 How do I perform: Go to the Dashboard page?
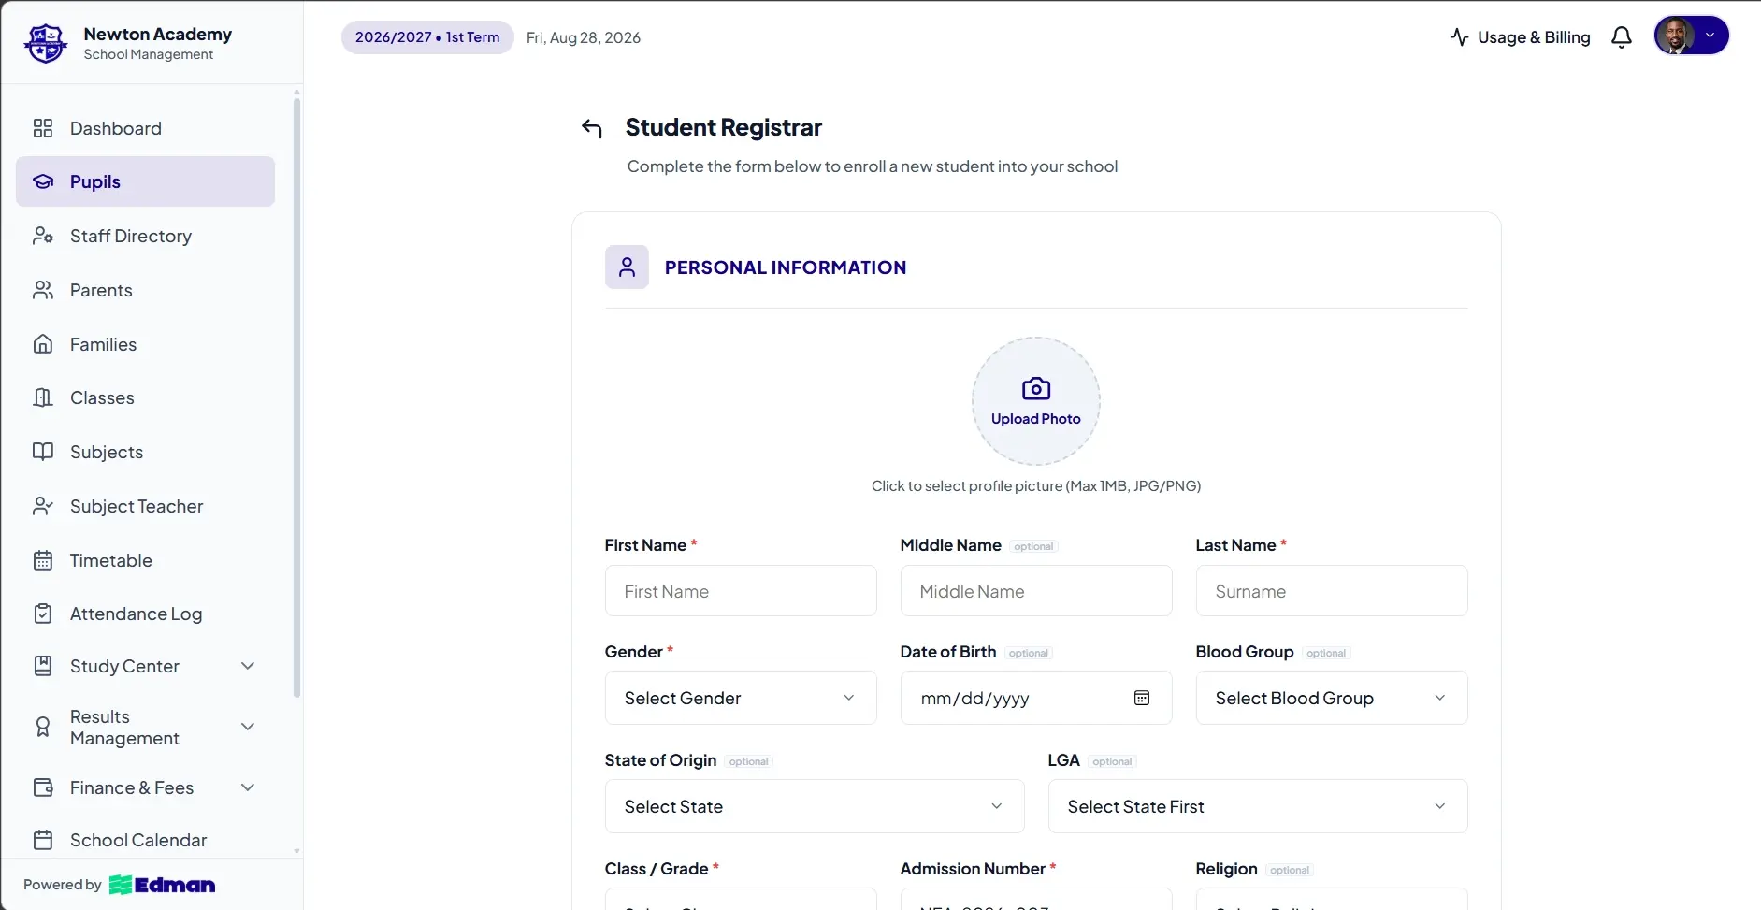point(145,128)
